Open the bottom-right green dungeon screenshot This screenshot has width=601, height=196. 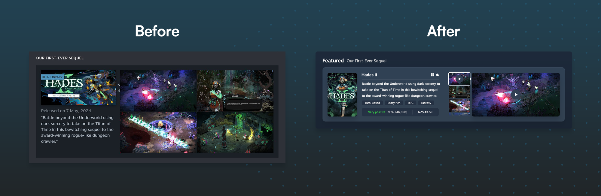(x=235, y=132)
